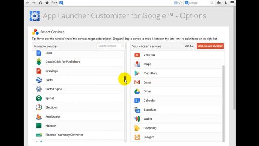Image resolution: width=259 pixels, height=146 pixels.
Task: Bookmark this page with the star icon
Action: point(180,3)
